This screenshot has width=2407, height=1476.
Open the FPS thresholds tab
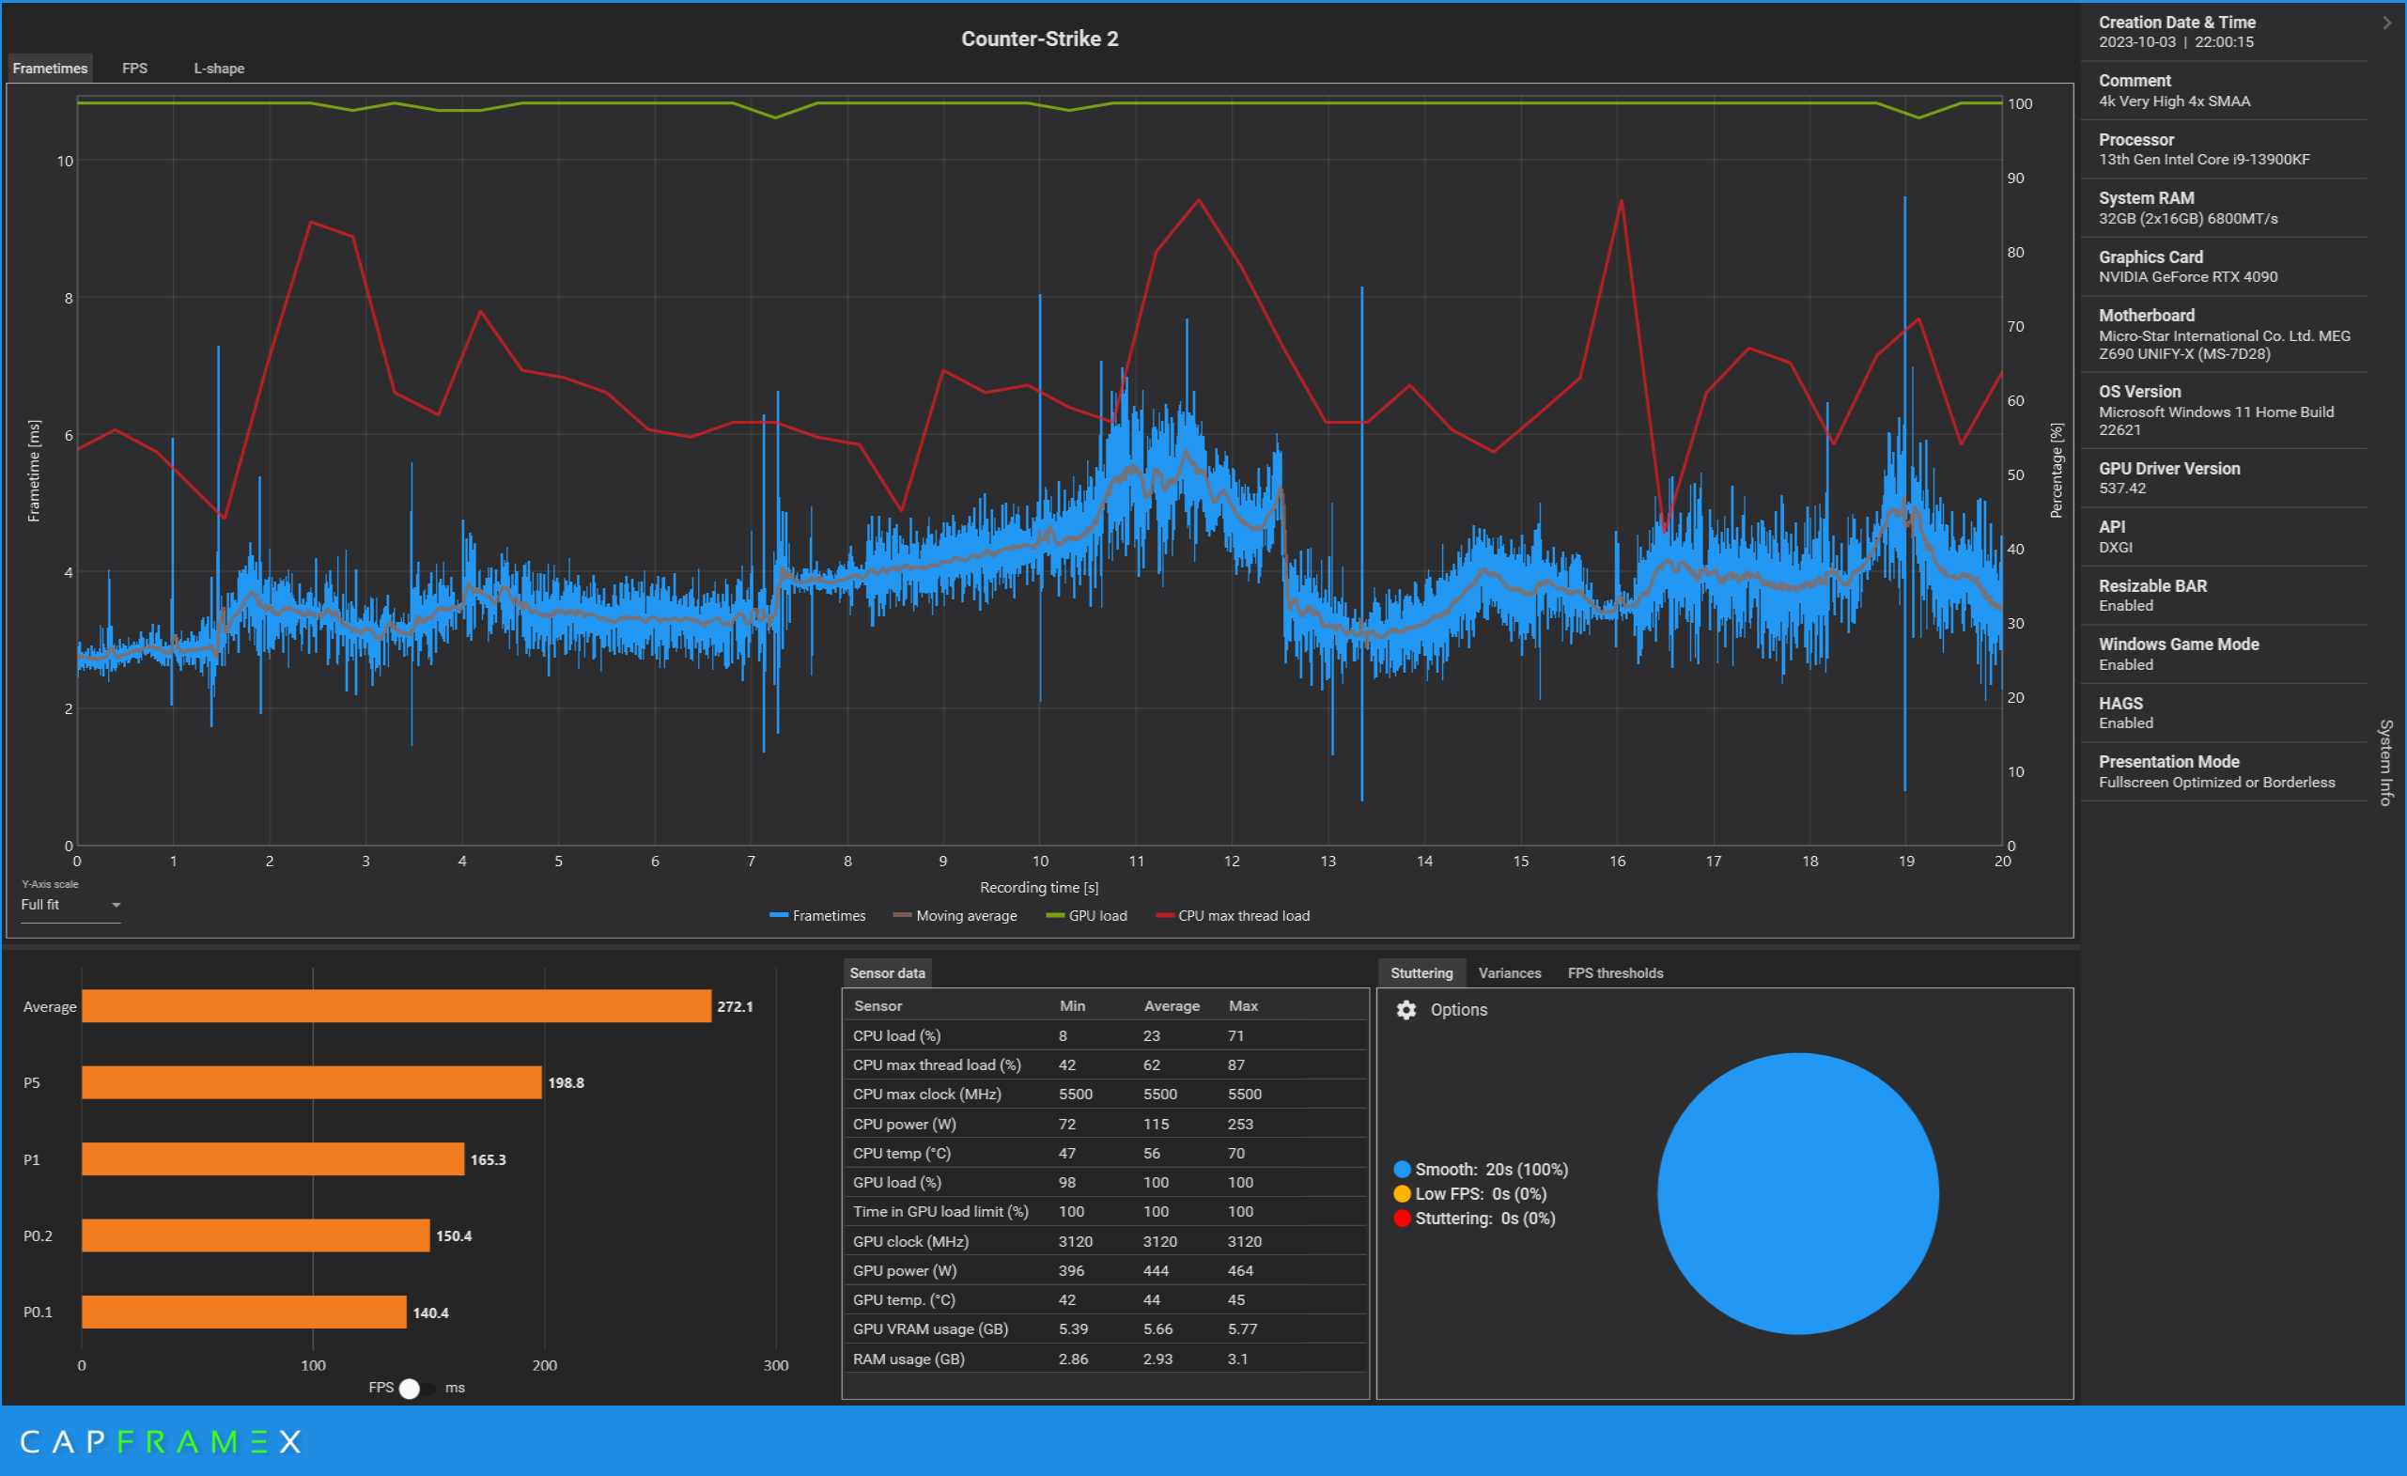(x=1615, y=973)
